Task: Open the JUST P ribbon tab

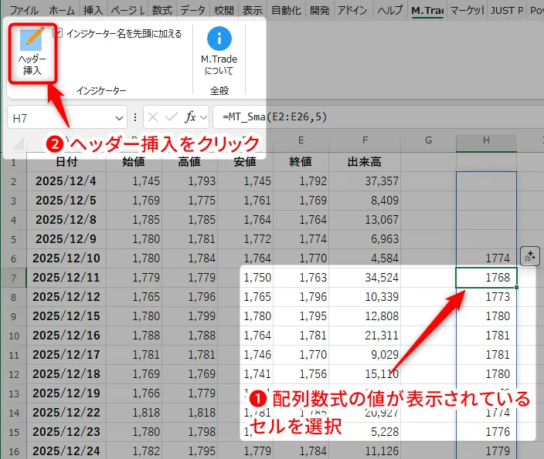Action: [507, 10]
